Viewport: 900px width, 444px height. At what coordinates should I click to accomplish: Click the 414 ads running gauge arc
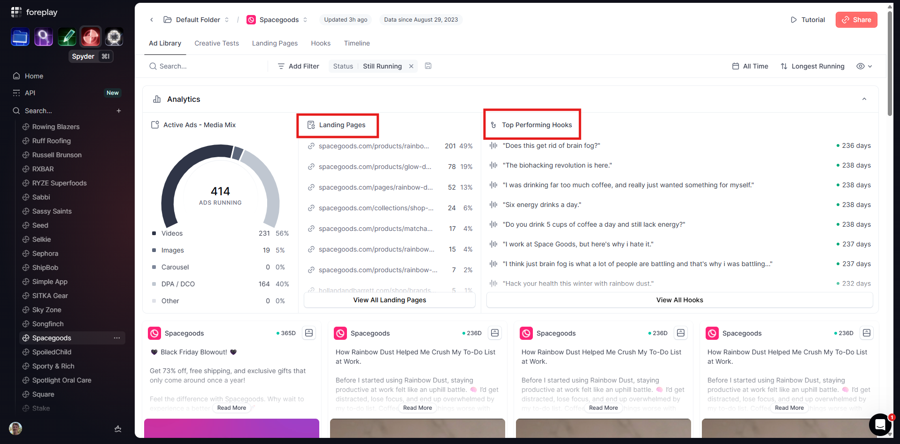220,186
